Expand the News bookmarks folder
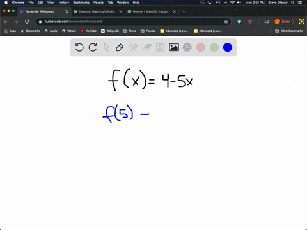Viewport: 307px width, 230px height. pyautogui.click(x=130, y=31)
